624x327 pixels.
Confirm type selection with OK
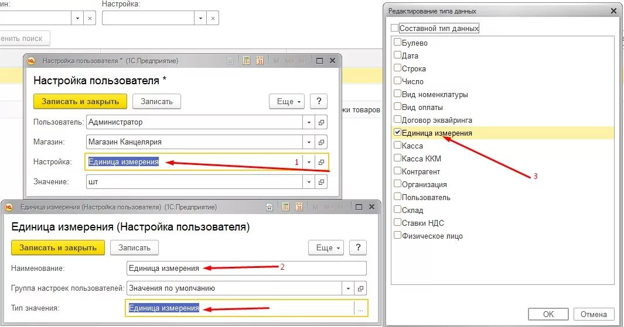click(548, 314)
